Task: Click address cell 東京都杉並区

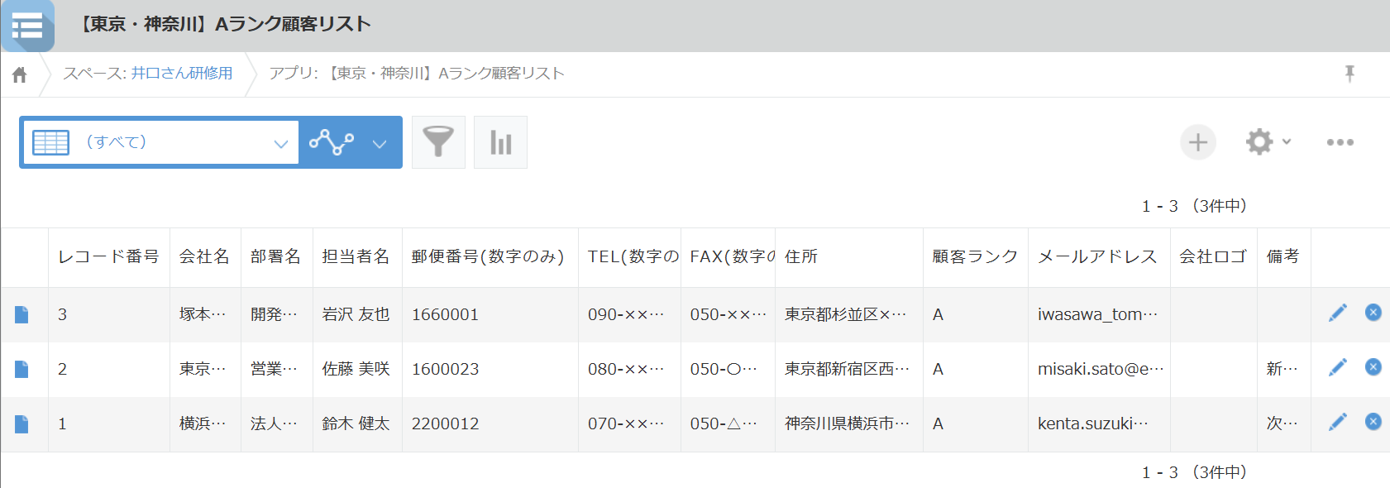Action: pyautogui.click(x=848, y=314)
